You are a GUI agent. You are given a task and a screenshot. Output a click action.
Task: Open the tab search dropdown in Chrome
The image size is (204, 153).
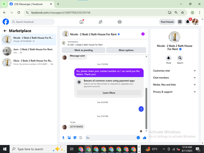[4, 4]
